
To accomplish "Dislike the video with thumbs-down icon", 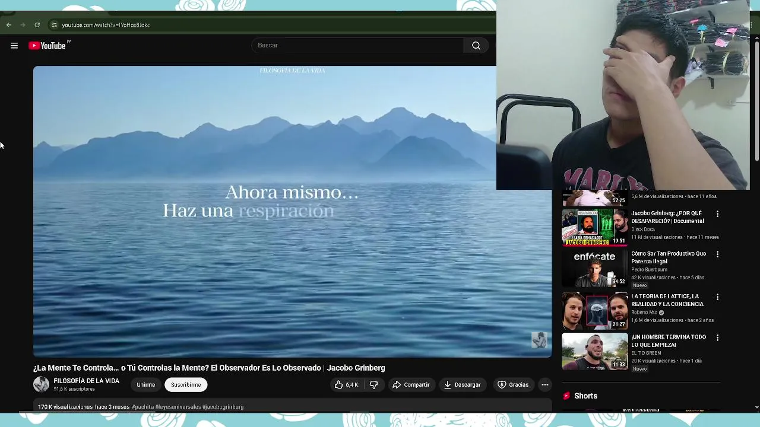I will click(x=373, y=384).
